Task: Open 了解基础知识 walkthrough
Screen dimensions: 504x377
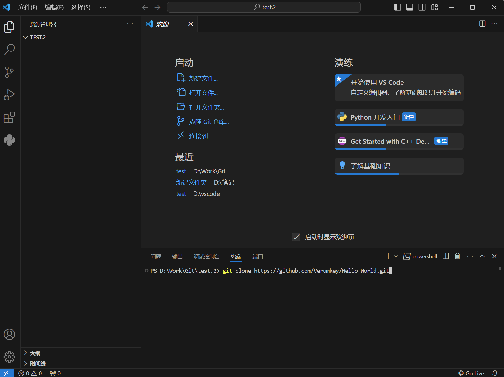Action: (399, 166)
